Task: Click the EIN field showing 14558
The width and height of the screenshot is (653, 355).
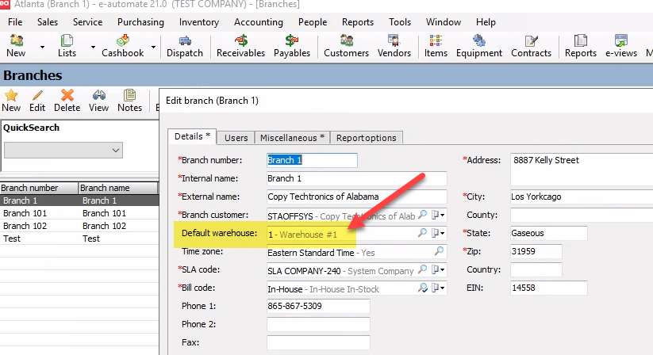Action: point(549,288)
